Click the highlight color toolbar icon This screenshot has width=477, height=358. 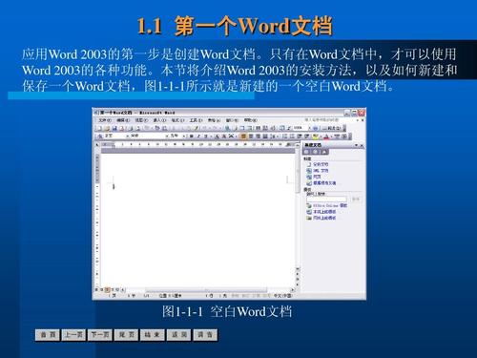[315, 137]
